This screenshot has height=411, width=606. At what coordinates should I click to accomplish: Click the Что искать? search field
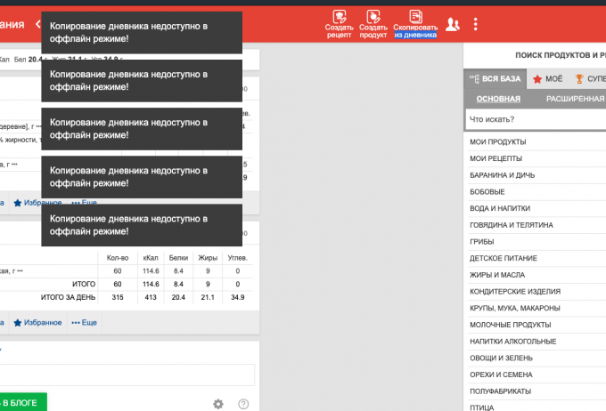pyautogui.click(x=535, y=119)
